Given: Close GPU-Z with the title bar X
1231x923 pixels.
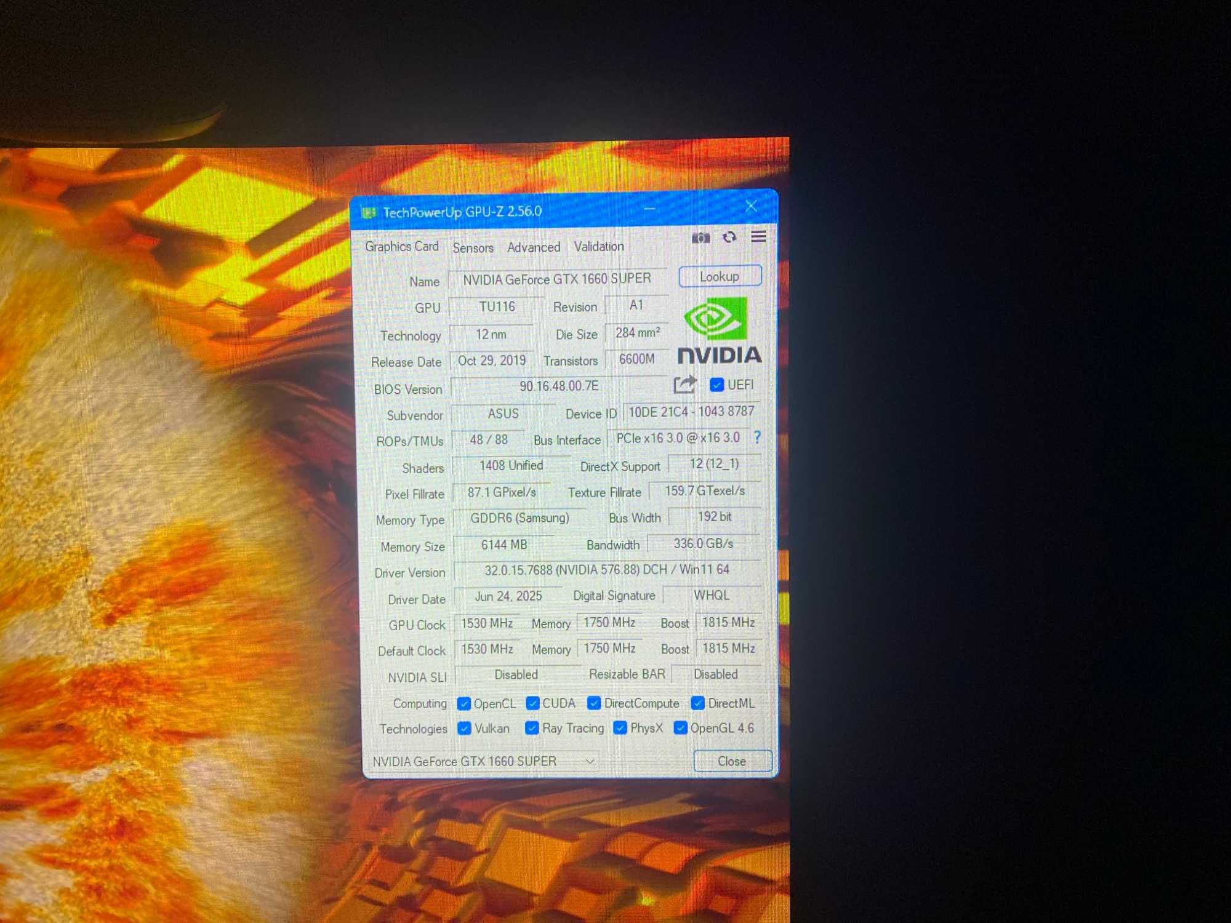Looking at the screenshot, I should (x=751, y=206).
